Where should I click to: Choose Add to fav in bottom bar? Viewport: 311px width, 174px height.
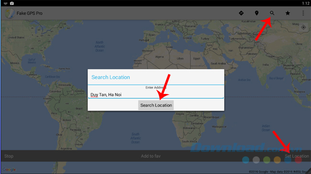pyautogui.click(x=151, y=156)
